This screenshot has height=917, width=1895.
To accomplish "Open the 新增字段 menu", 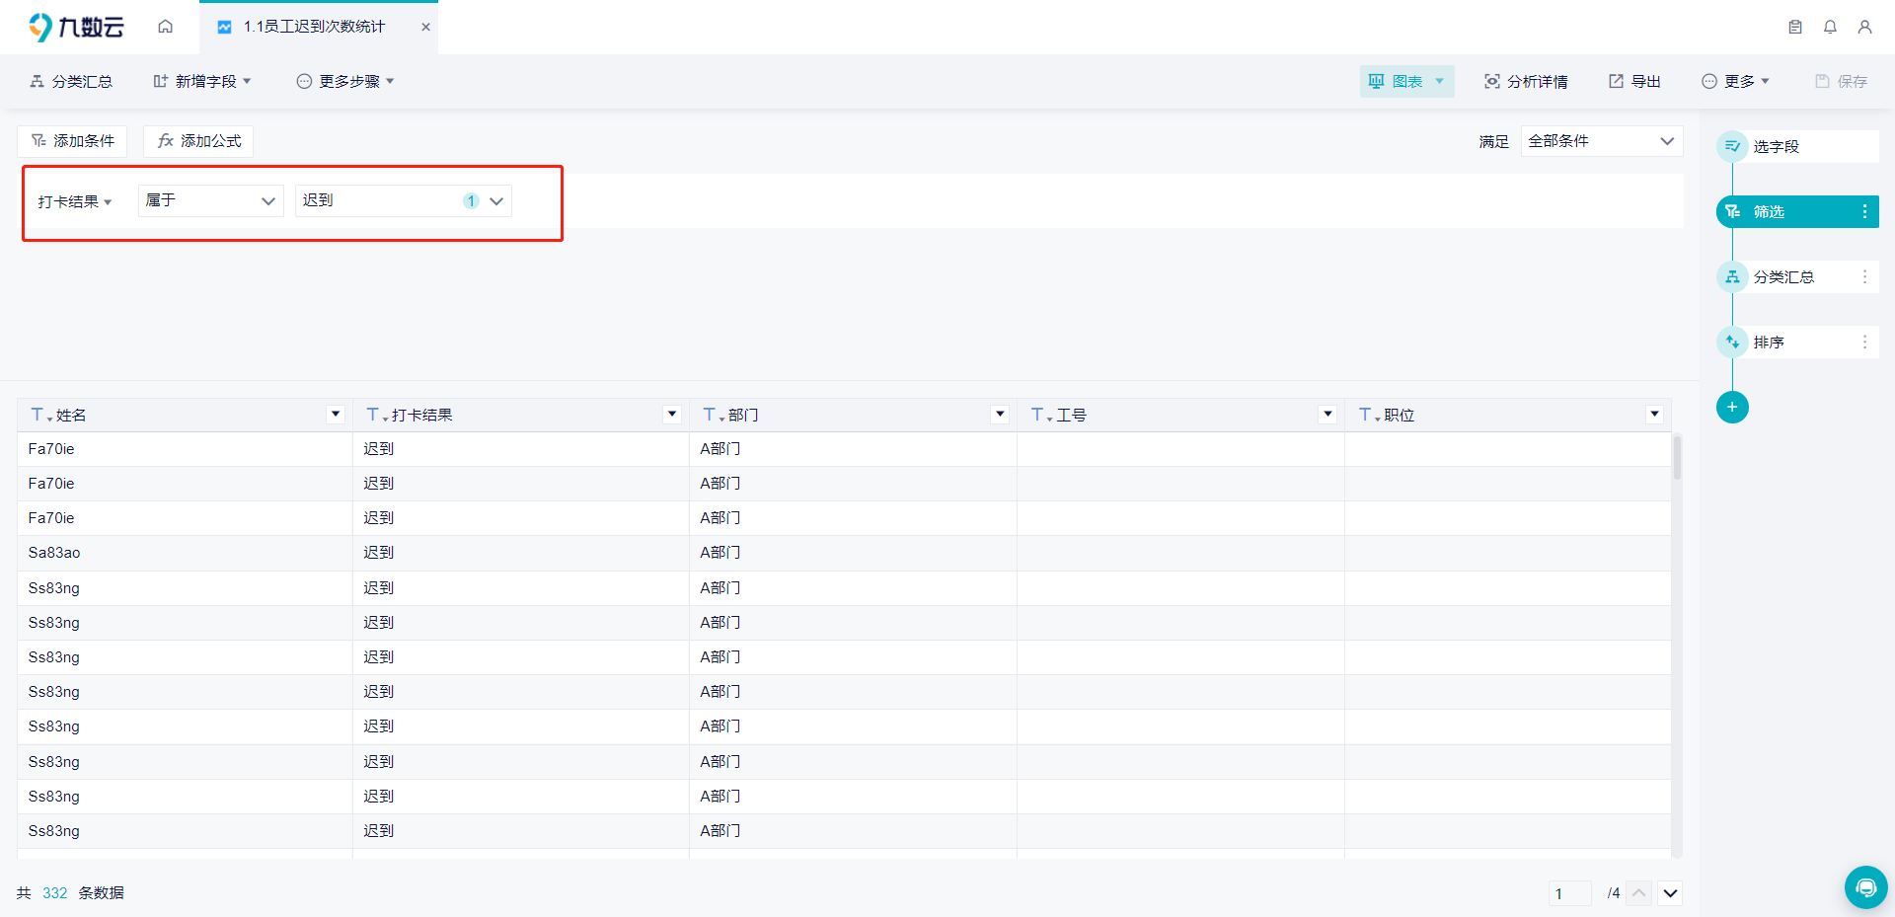I will [202, 81].
